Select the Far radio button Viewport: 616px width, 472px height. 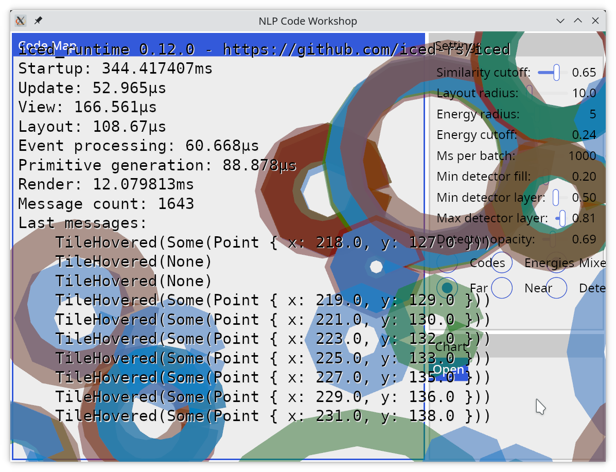447,288
